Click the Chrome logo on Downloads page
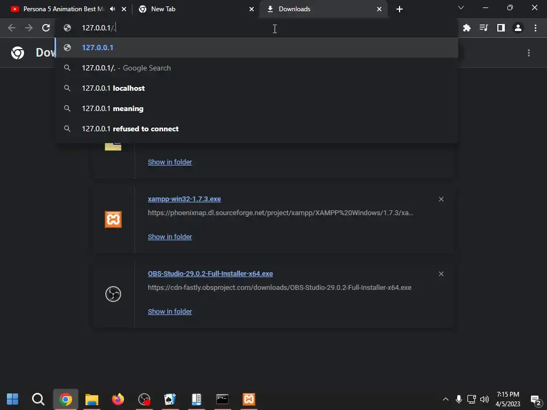 [18, 53]
